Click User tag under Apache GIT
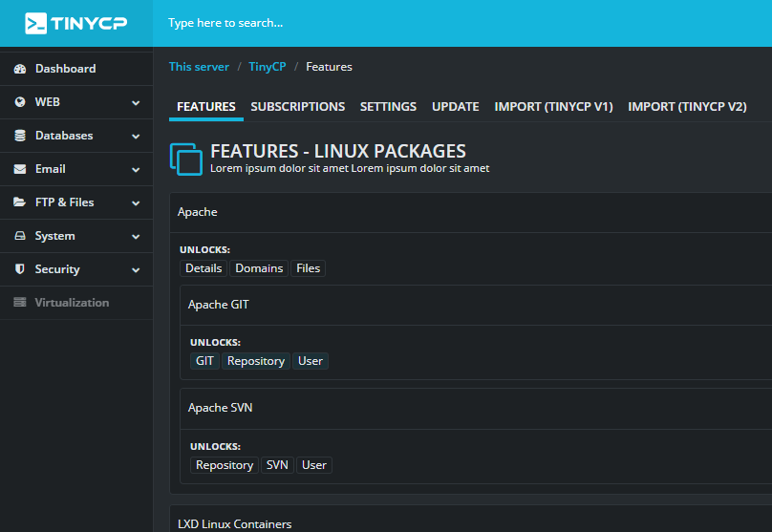This screenshot has height=532, width=772. click(x=311, y=361)
